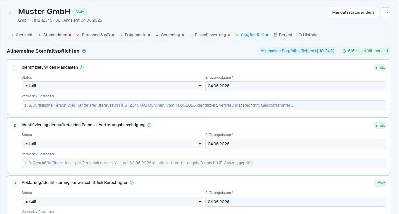Click the history clock icon of the Historie tab
The height and width of the screenshot is (214, 399).
click(x=300, y=35)
